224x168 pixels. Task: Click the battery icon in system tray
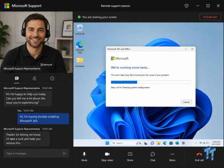pos(207,143)
